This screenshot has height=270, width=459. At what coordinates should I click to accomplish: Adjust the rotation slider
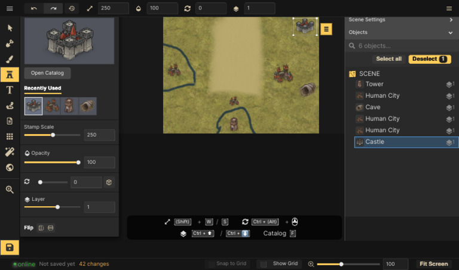click(53, 182)
